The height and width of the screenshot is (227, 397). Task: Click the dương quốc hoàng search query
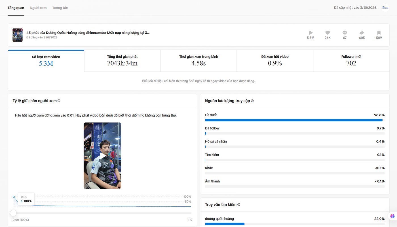click(x=219, y=219)
